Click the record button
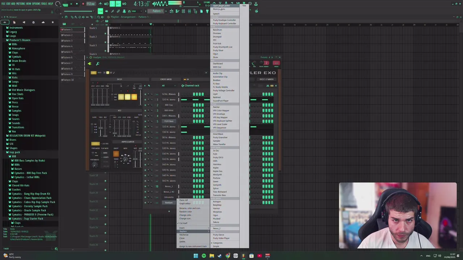The image size is (463, 260). (x=83, y=4)
